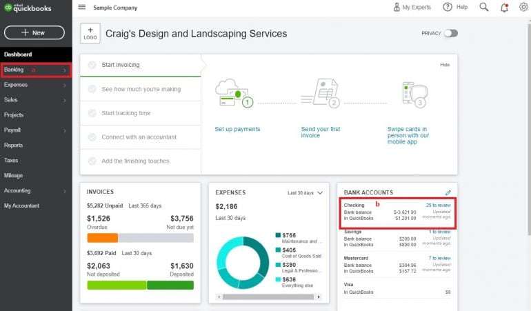Edit bank accounts with the pencil icon
The height and width of the screenshot is (311, 531).
tap(448, 192)
